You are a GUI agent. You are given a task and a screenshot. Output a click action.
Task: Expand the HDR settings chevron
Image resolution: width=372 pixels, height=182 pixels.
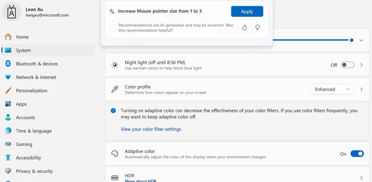[361, 178]
